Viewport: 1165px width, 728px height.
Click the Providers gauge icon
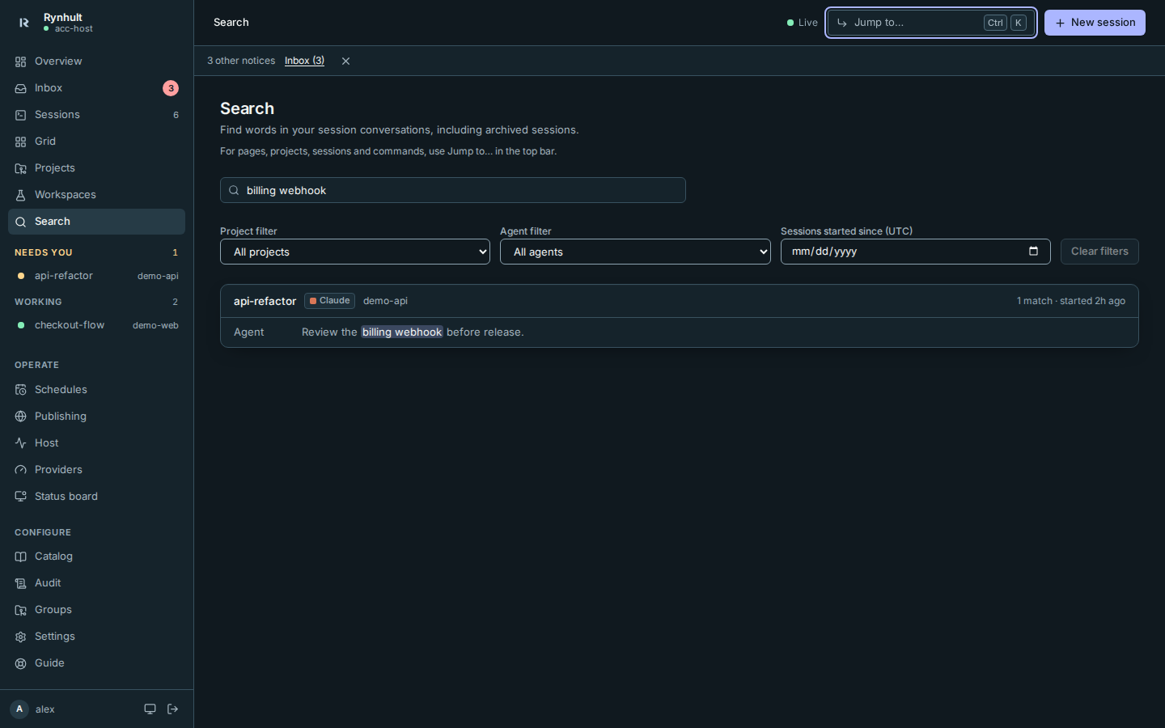click(x=21, y=470)
